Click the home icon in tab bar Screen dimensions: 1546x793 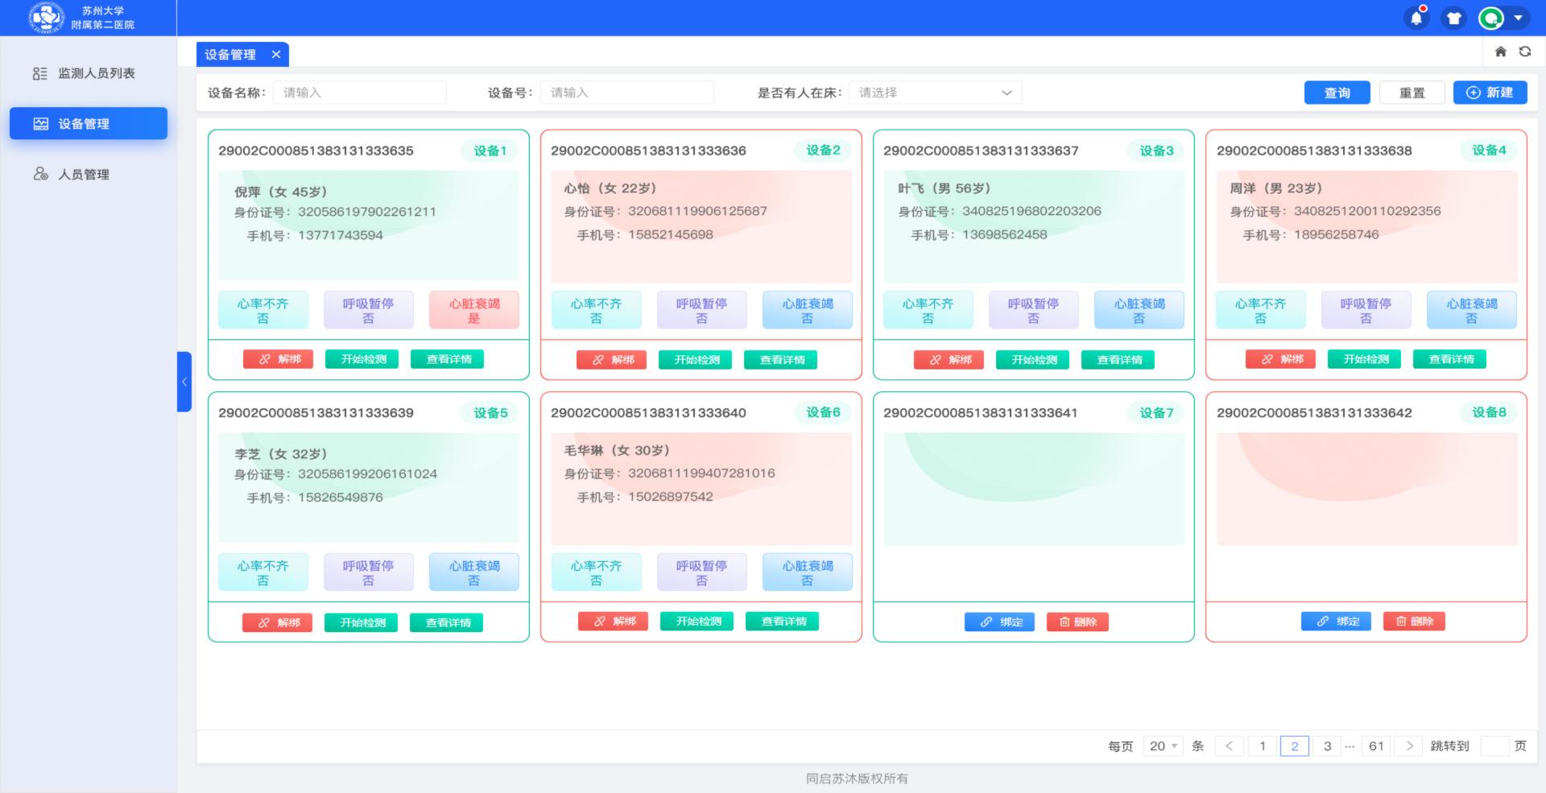[x=1500, y=52]
